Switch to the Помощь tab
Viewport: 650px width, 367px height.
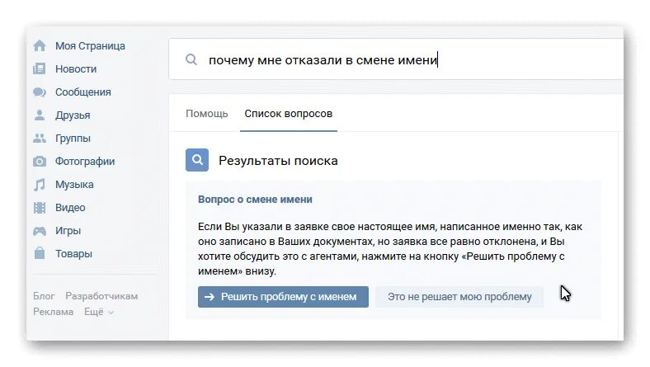(x=207, y=114)
